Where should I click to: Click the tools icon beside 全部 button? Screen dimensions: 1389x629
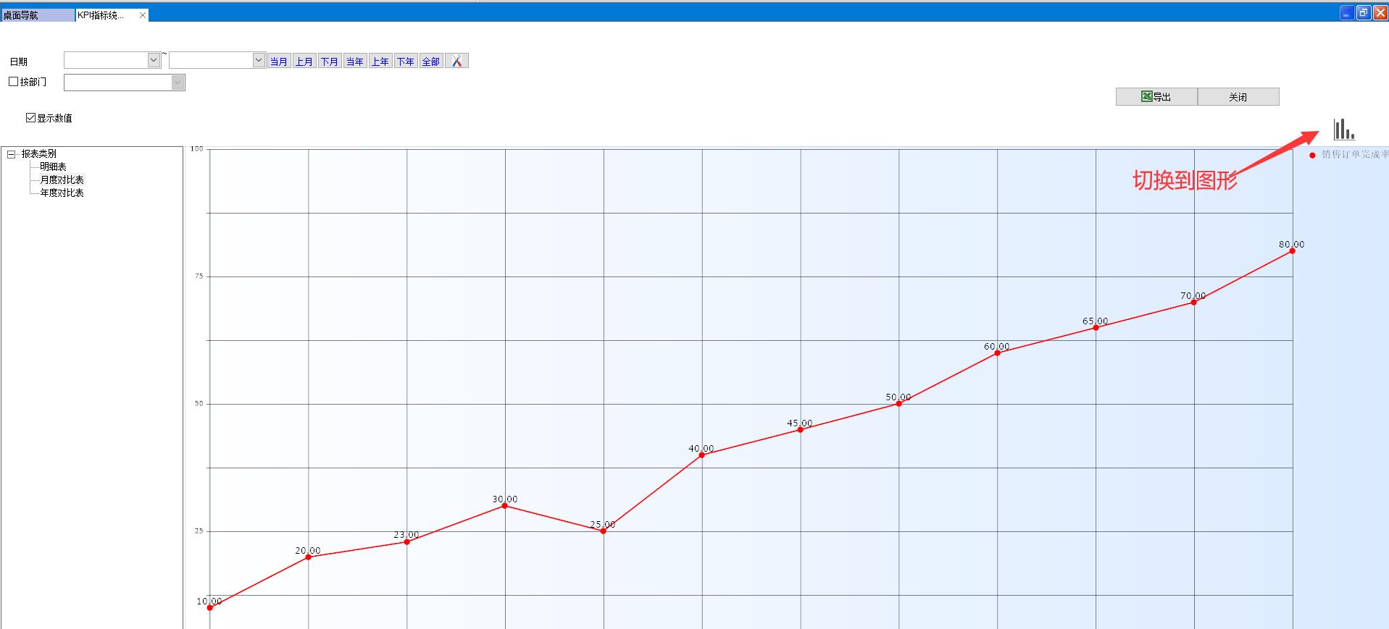(456, 62)
